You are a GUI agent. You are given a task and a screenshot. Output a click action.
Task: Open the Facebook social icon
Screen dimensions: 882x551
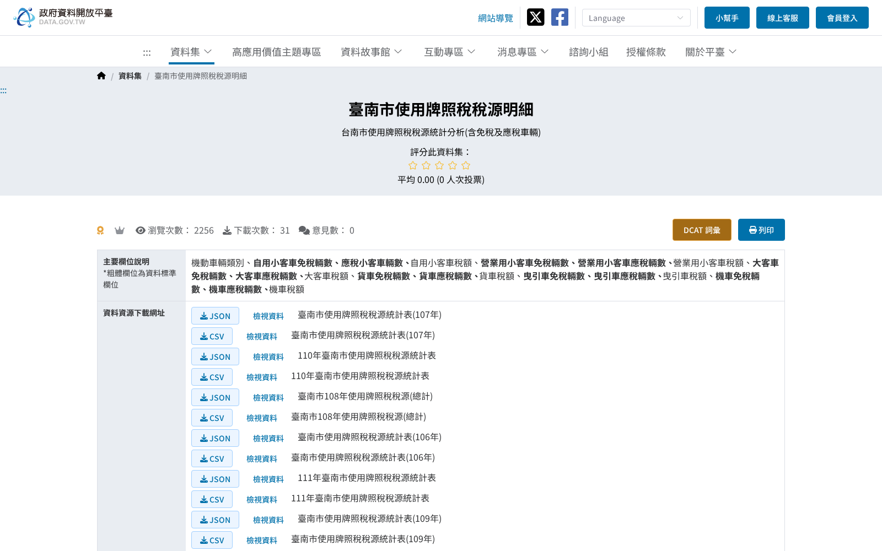pos(560,17)
